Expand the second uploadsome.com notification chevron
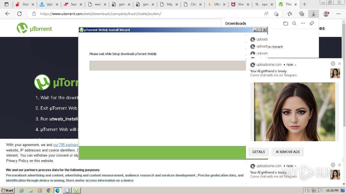The width and height of the screenshot is (346, 194). 295,166
